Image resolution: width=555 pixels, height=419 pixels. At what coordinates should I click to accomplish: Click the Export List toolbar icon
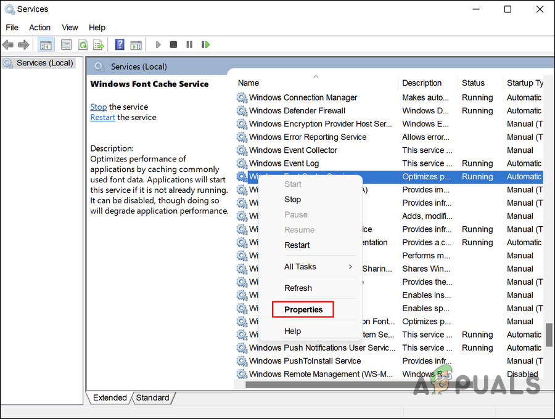pyautogui.click(x=98, y=45)
